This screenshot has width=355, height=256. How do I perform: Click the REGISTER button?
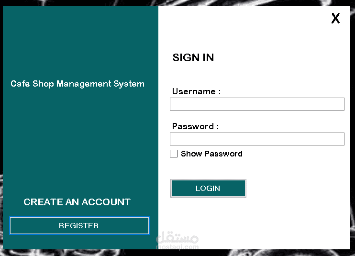click(79, 226)
